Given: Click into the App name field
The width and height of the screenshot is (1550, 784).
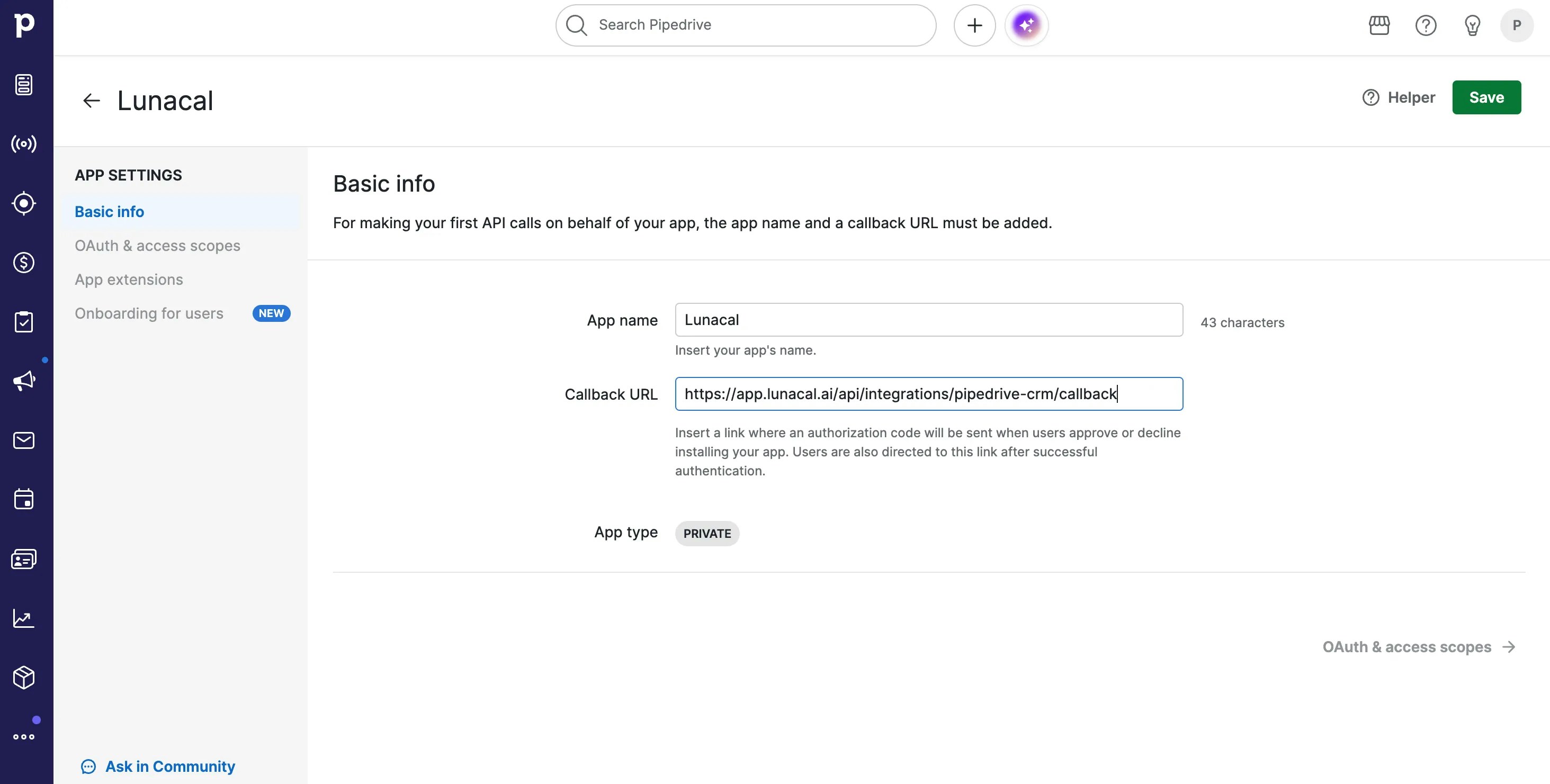Looking at the screenshot, I should tap(928, 320).
